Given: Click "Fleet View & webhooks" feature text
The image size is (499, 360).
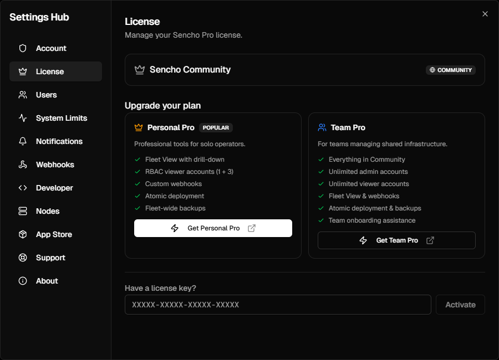Looking at the screenshot, I should coord(364,196).
